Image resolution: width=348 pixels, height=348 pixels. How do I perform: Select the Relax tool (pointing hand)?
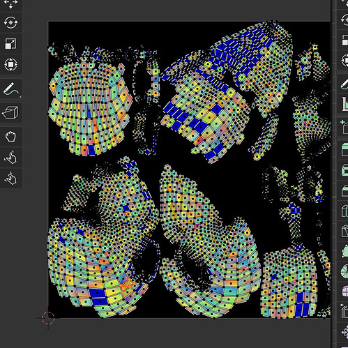10,158
